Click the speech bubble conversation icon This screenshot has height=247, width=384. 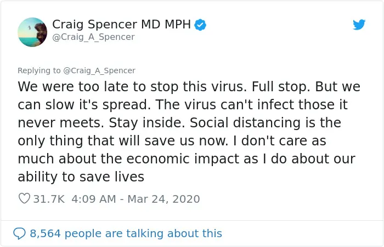tap(19, 233)
